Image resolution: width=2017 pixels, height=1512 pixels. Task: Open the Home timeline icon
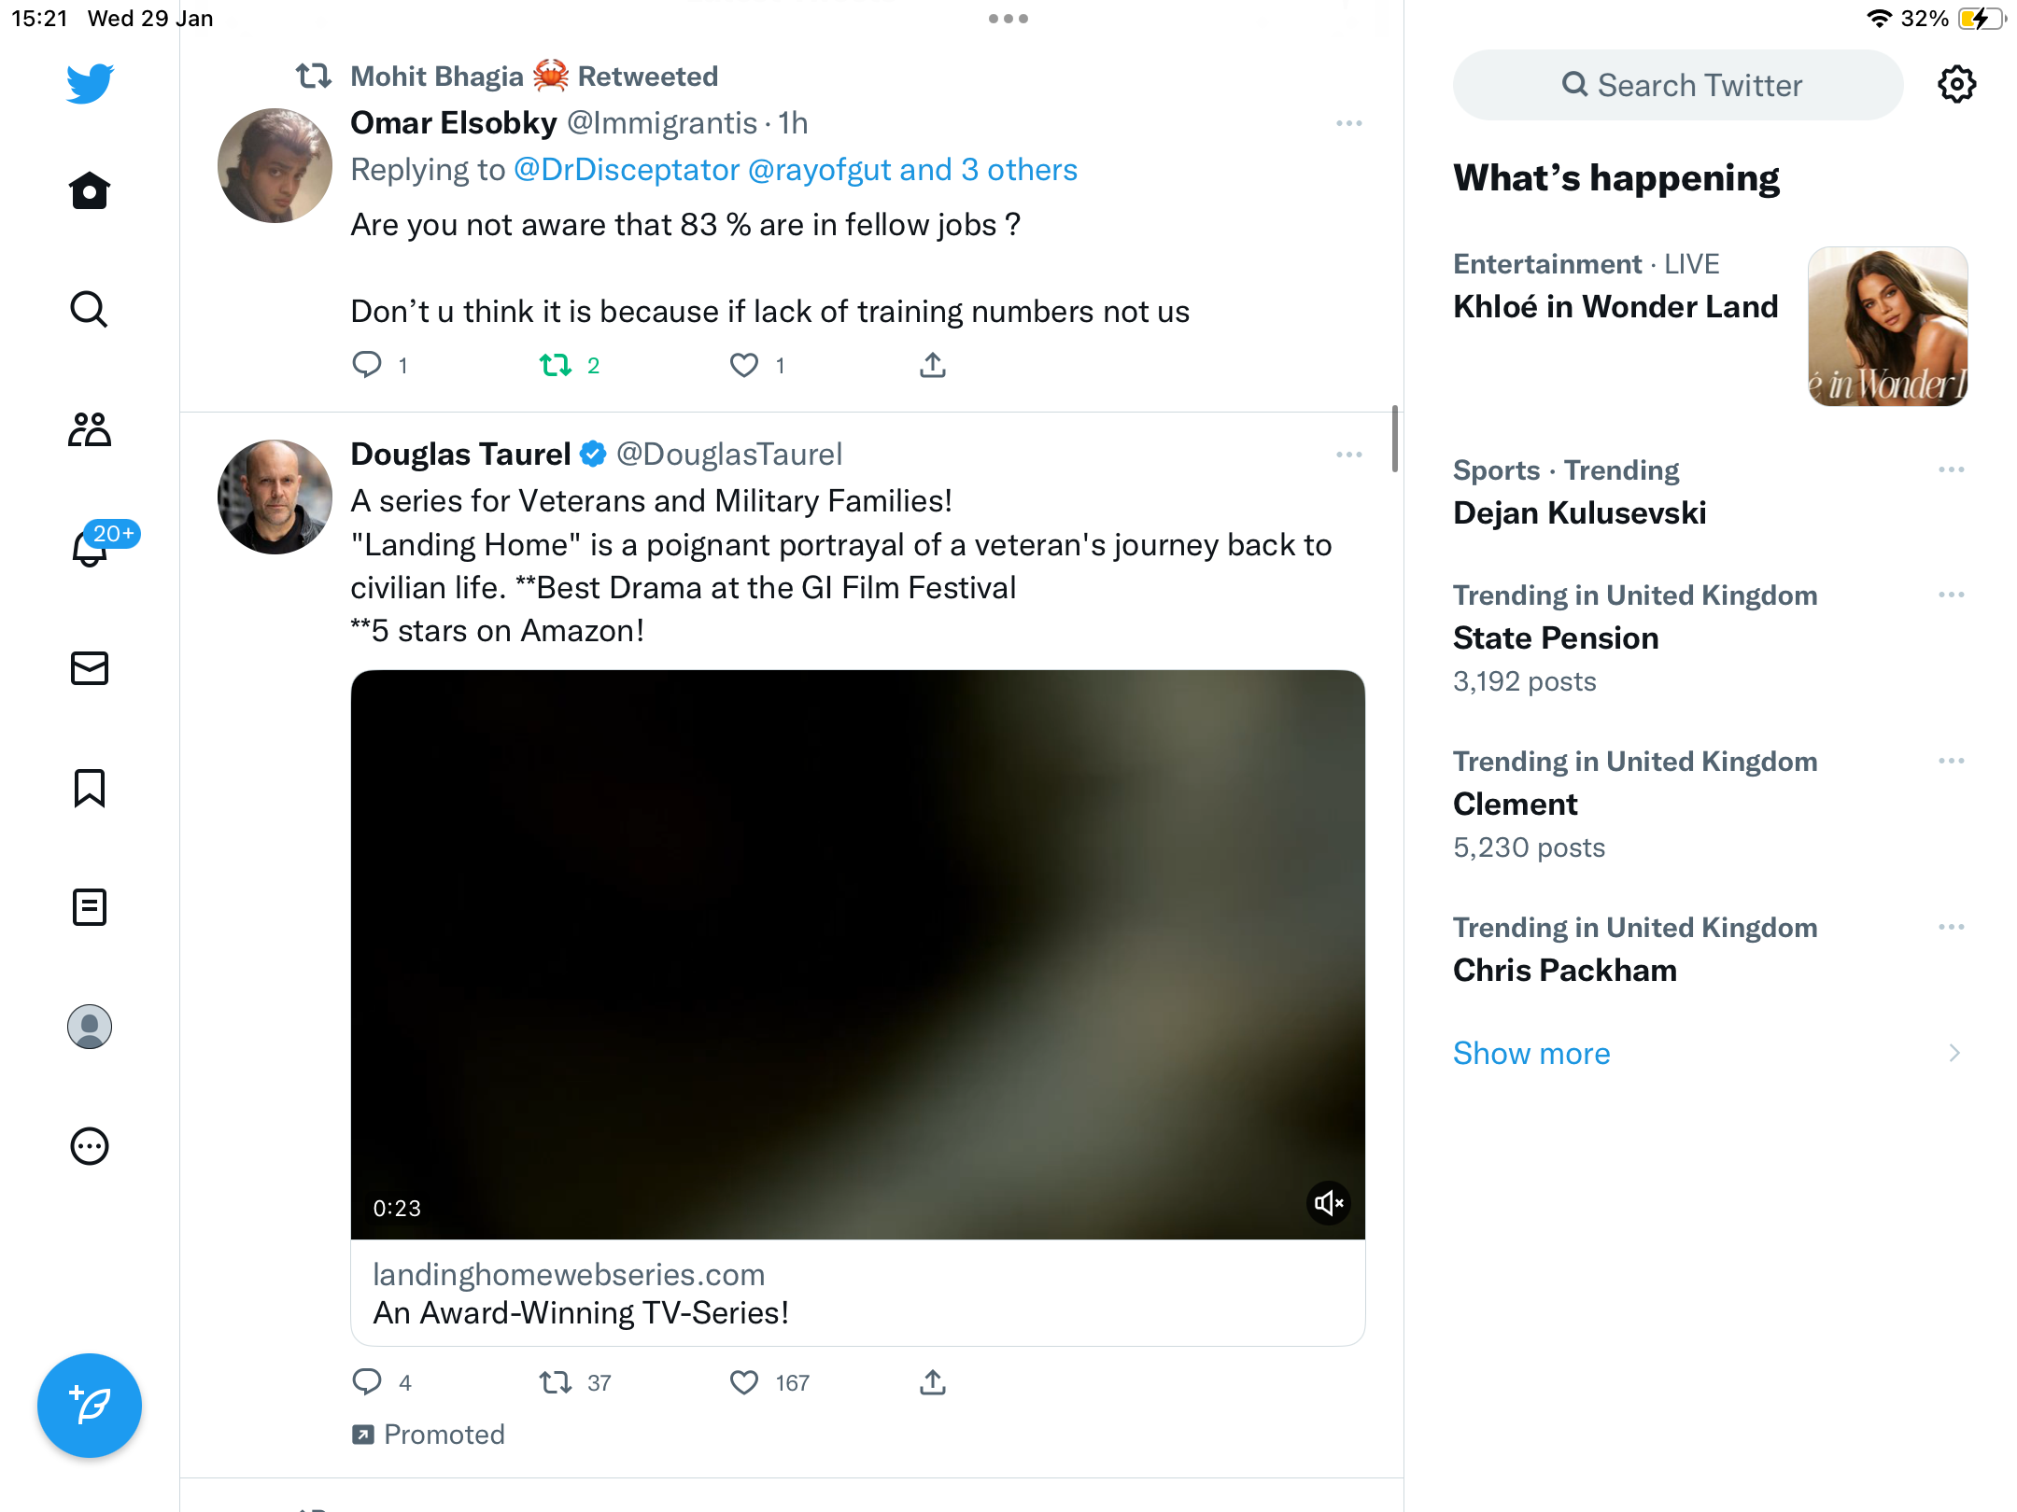click(90, 190)
